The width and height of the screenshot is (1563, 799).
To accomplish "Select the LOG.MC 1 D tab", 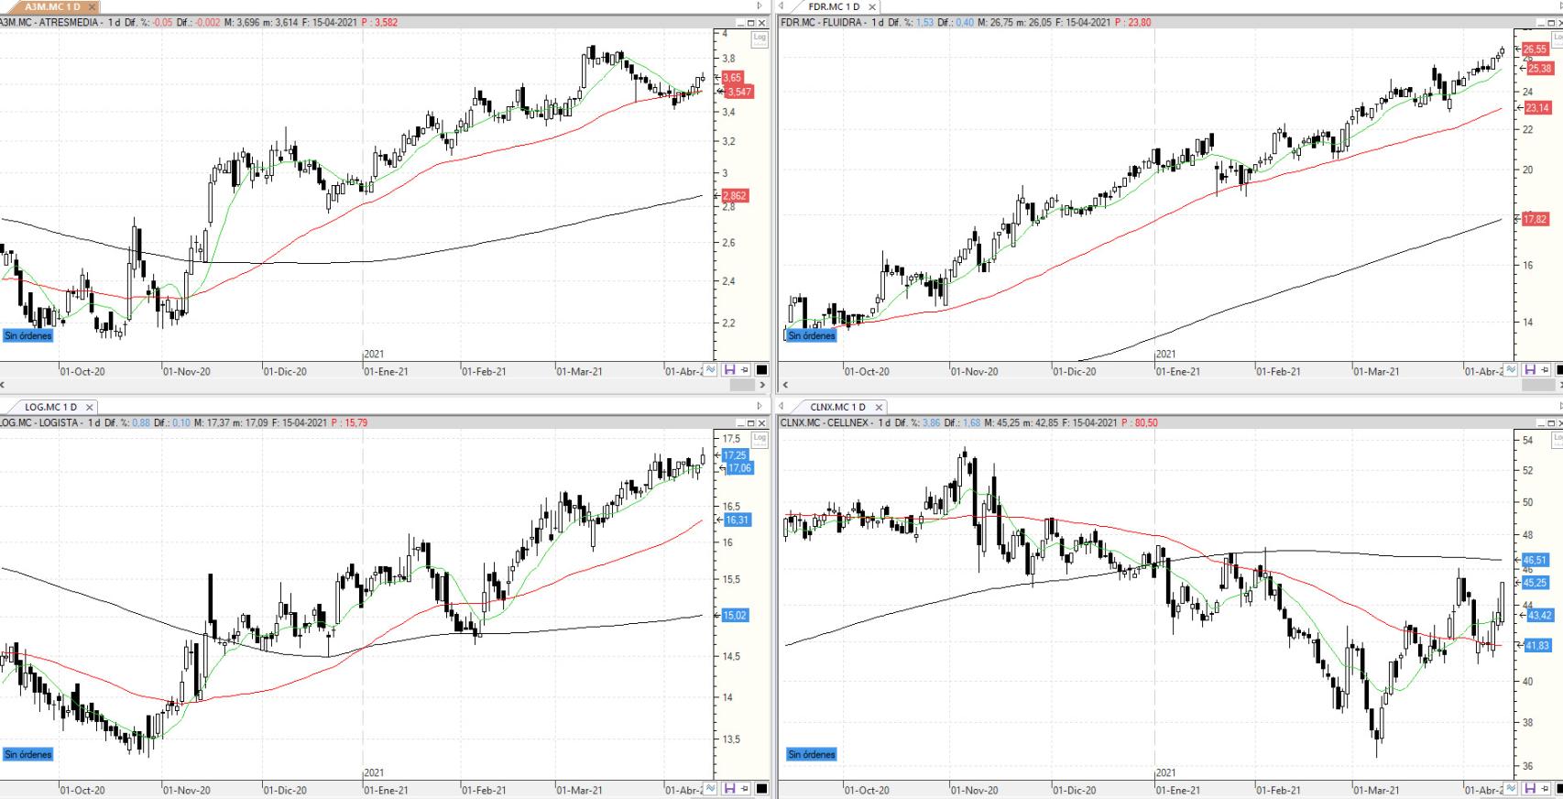I will click(50, 407).
